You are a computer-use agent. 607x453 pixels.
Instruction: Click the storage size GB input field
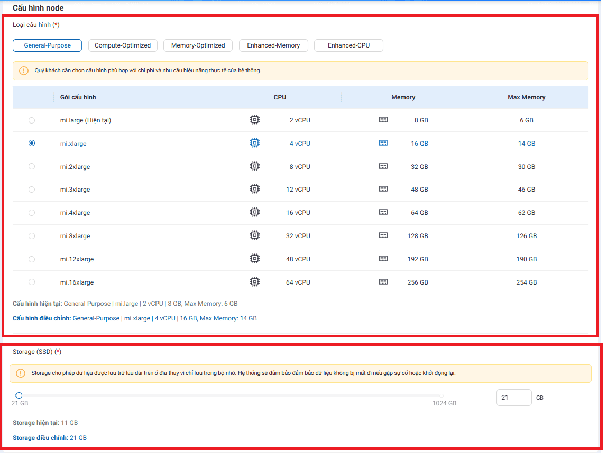click(x=513, y=398)
